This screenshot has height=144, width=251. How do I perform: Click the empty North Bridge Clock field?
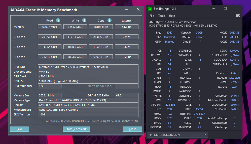(127, 86)
